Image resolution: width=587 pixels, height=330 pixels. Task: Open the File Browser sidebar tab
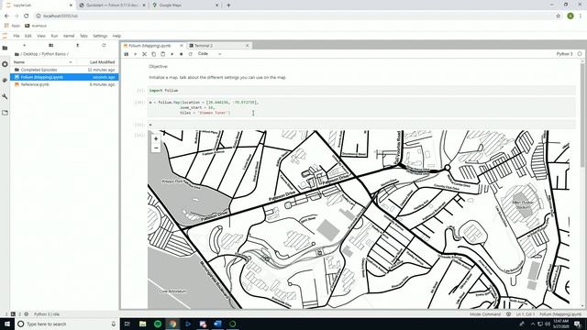[x=5, y=48]
